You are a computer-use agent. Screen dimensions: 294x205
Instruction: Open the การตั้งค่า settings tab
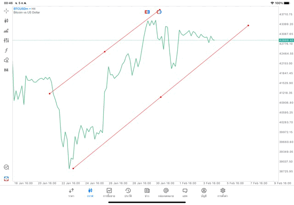pos(223,192)
